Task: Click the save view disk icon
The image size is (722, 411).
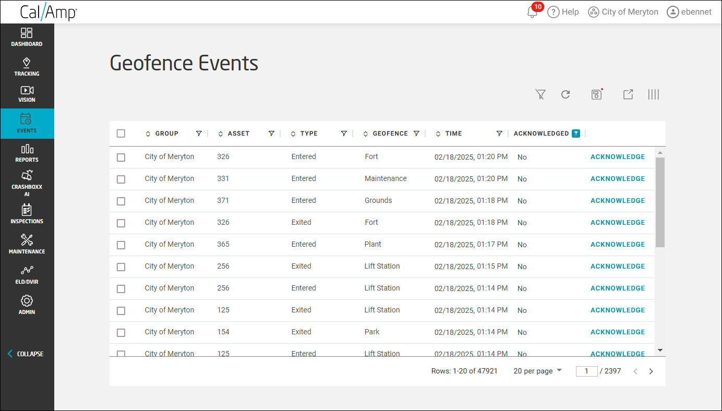Action: (x=597, y=94)
